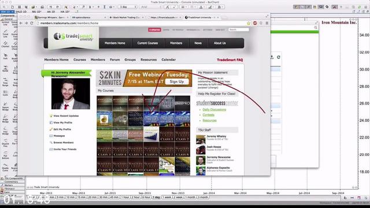The width and height of the screenshot is (370, 208).
Task: Click the new document toolbar icon
Action: (x=12, y=7)
